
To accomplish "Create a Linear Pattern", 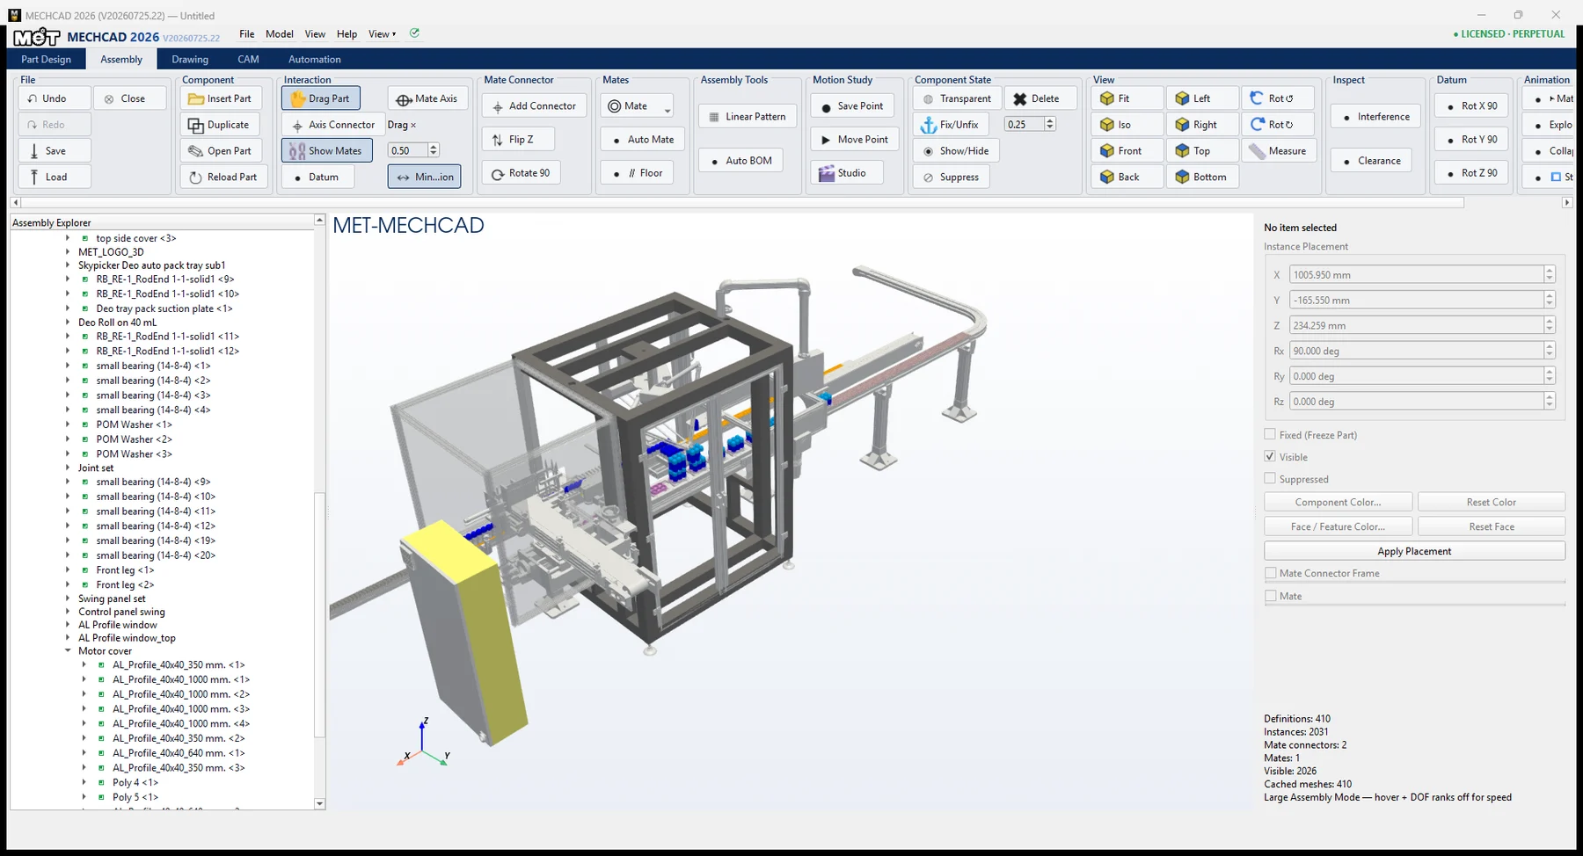I will [x=748, y=117].
